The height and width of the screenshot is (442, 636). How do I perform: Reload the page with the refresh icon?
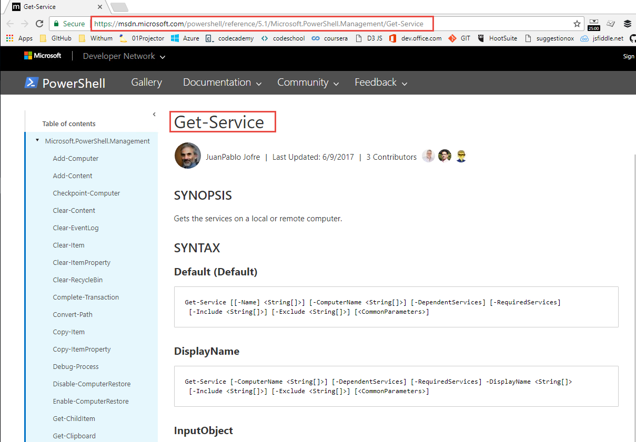(39, 24)
